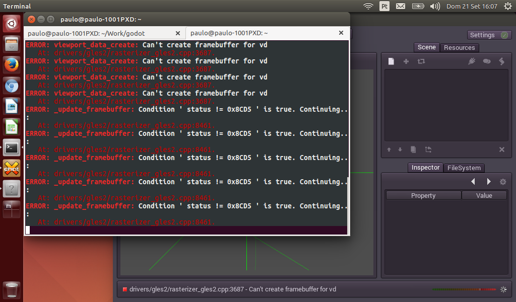Click Property column header
This screenshot has width=516, height=302.
[423, 195]
